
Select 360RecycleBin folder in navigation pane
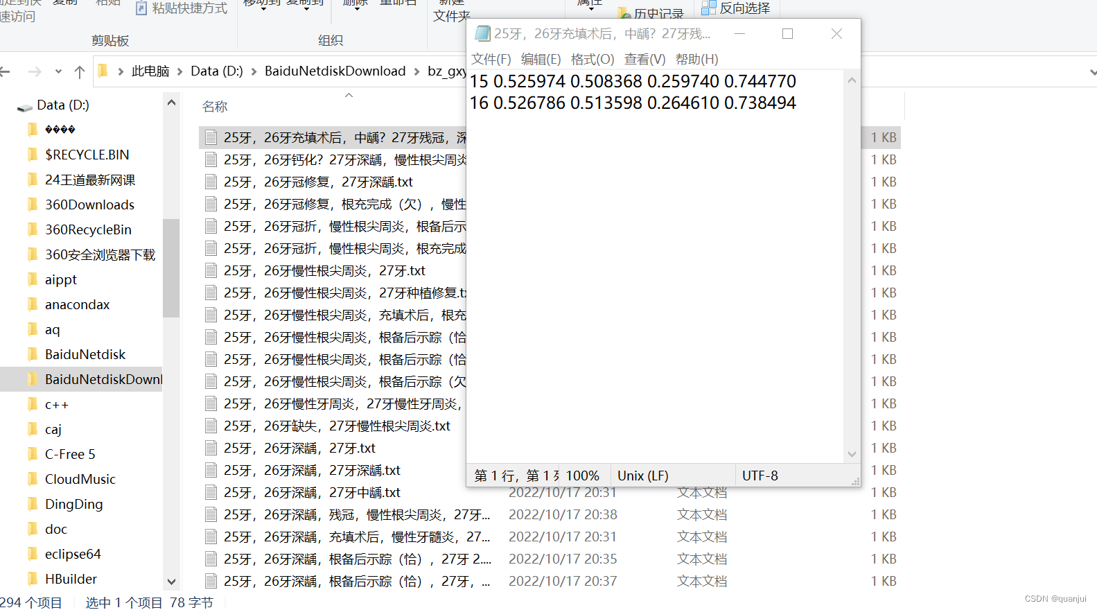(88, 229)
